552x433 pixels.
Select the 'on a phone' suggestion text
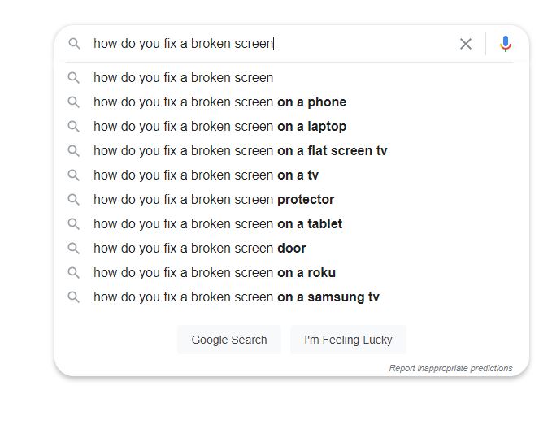pos(219,102)
